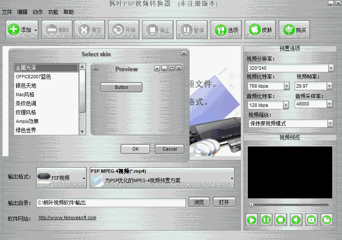Click the 开始 (Start) toolbar button
The height and width of the screenshot is (240, 342).
pyautogui.click(x=124, y=30)
